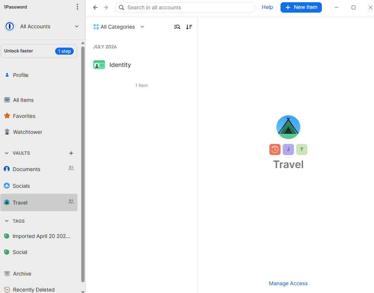Open the Help link
Image resolution: width=374 pixels, height=293 pixels.
(267, 7)
